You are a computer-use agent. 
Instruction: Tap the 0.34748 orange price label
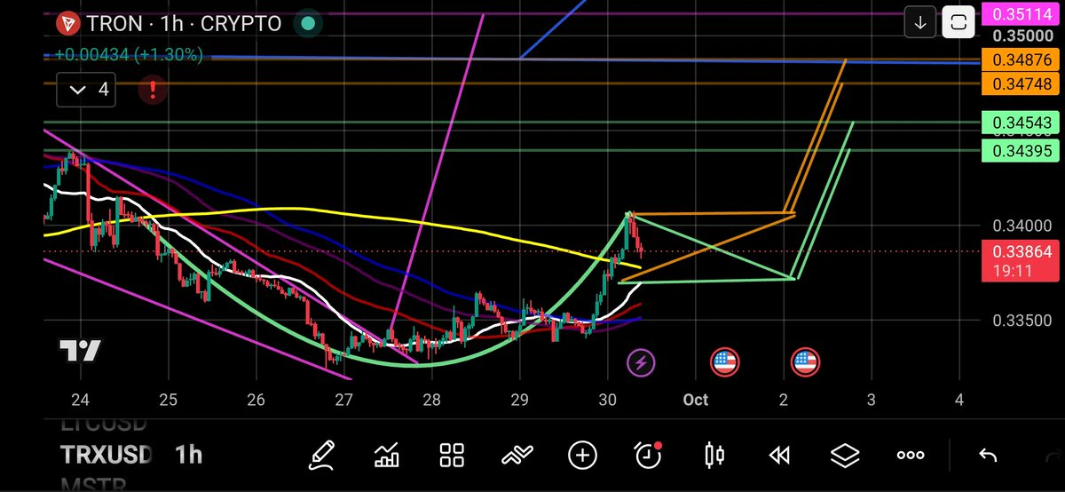[x=1022, y=83]
